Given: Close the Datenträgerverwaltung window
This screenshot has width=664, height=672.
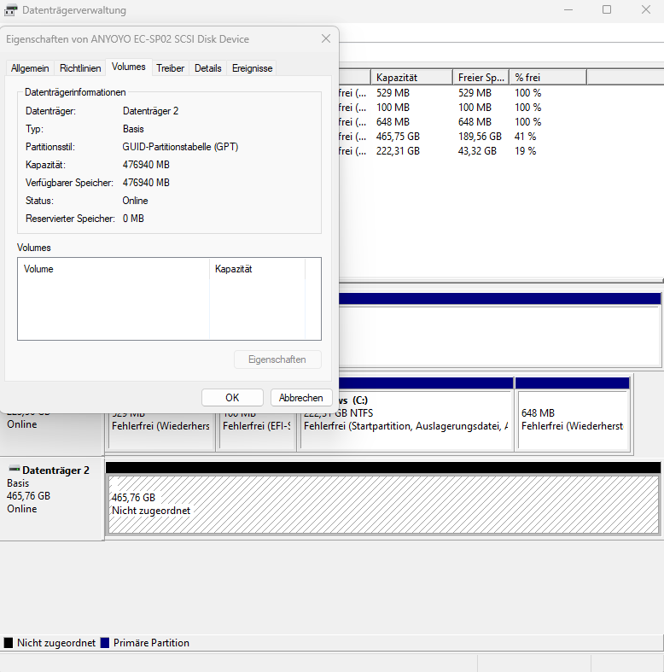Looking at the screenshot, I should pyautogui.click(x=646, y=10).
